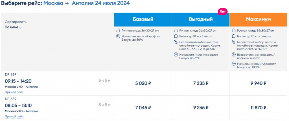Click Aeroflot Bonus miles icon in Базовый column
This screenshot has height=121, width=289.
coord(118,36)
